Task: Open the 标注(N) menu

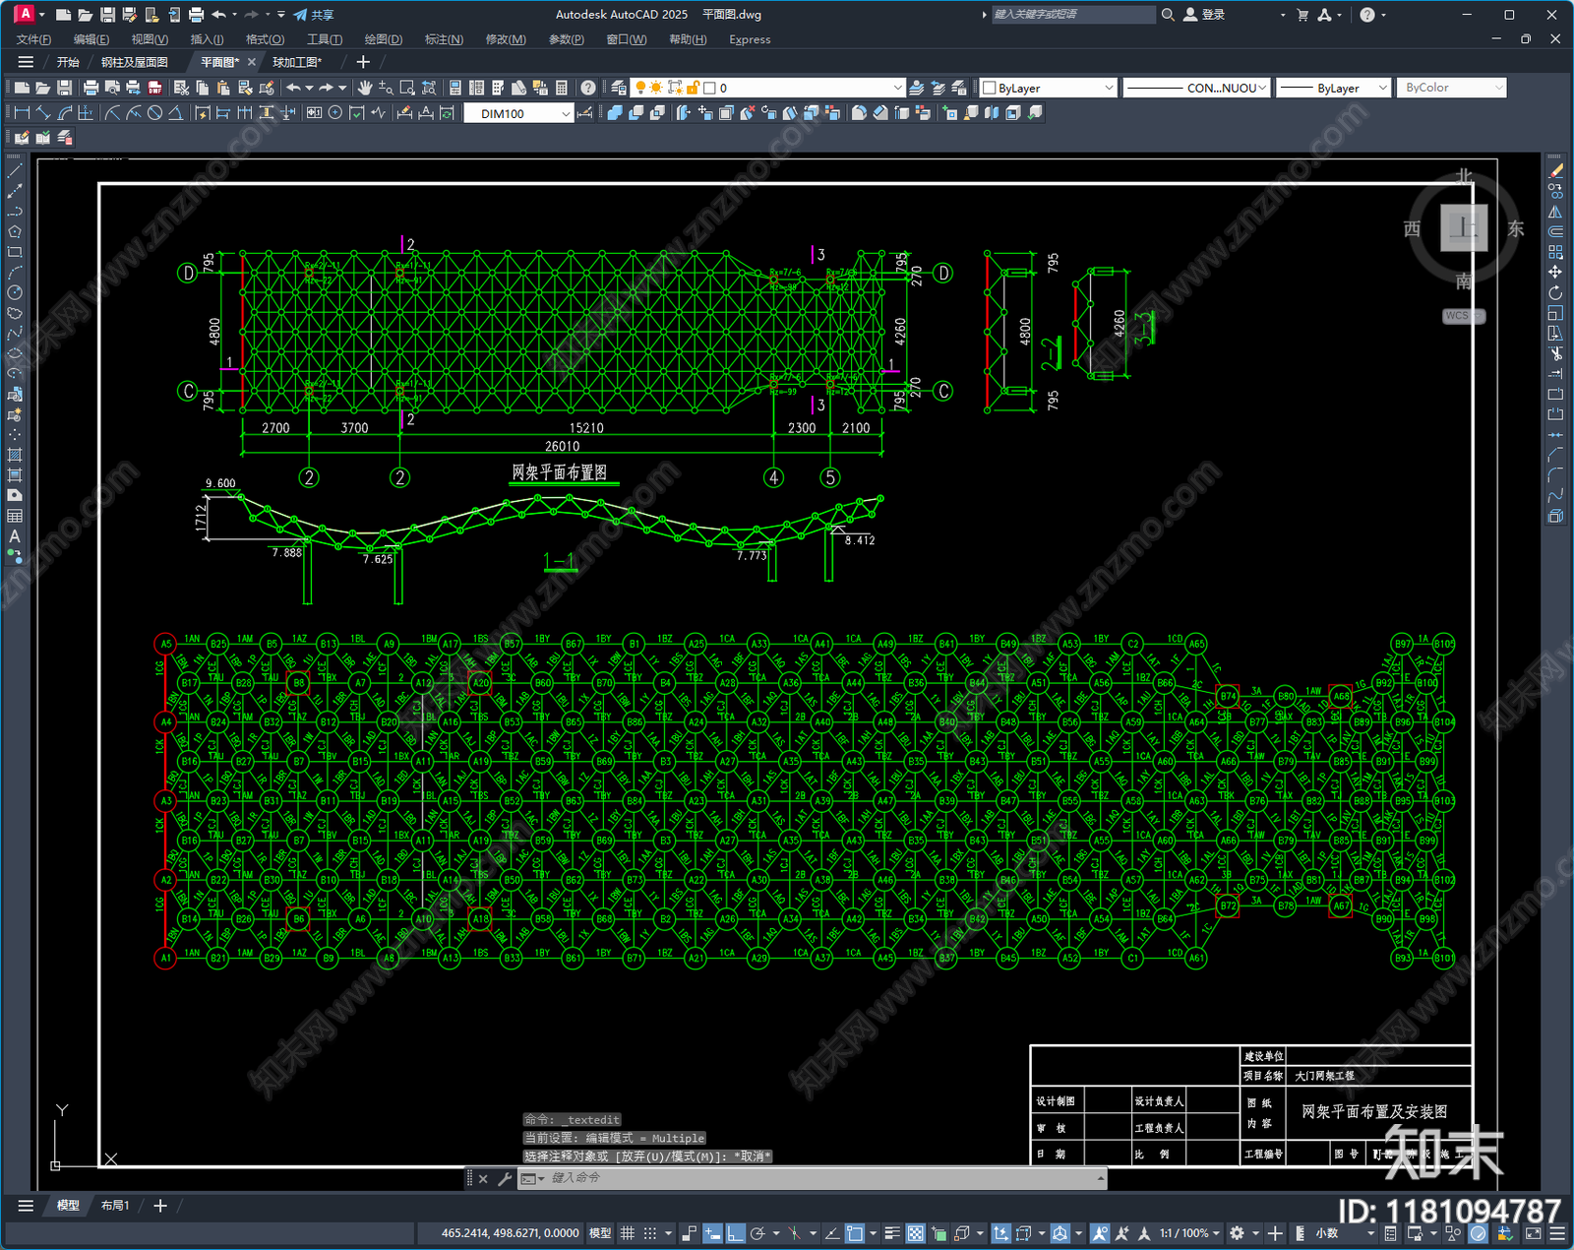Action: pyautogui.click(x=444, y=39)
